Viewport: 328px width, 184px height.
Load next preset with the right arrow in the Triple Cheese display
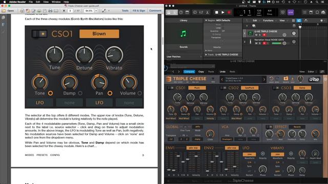(264, 79)
